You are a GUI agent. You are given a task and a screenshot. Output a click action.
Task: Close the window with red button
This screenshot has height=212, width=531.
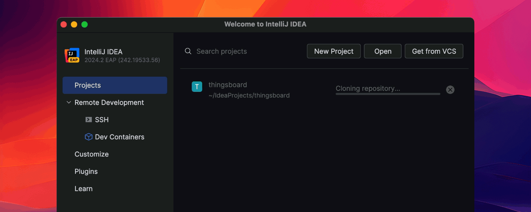[64, 24]
